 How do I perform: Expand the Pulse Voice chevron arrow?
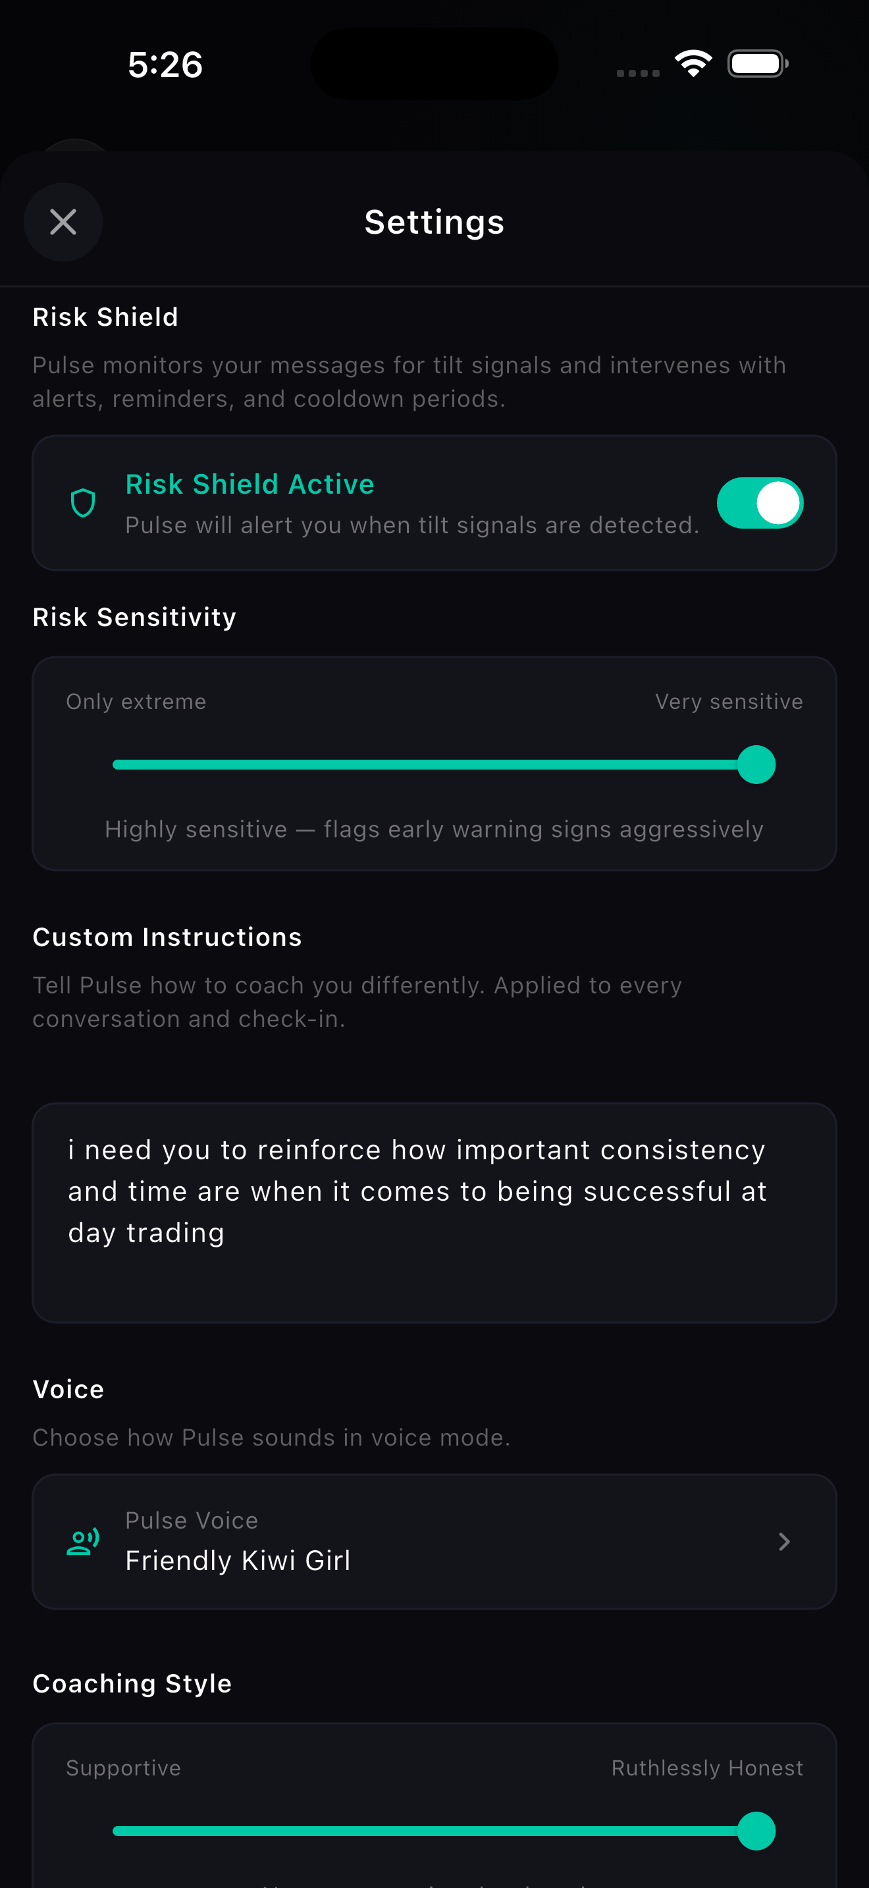click(x=784, y=1542)
